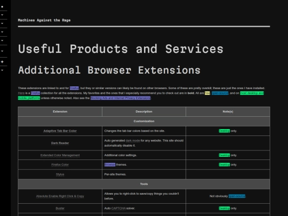The image size is (288, 216).
Task: Click the 'Tools' section row
Action: click(144, 184)
